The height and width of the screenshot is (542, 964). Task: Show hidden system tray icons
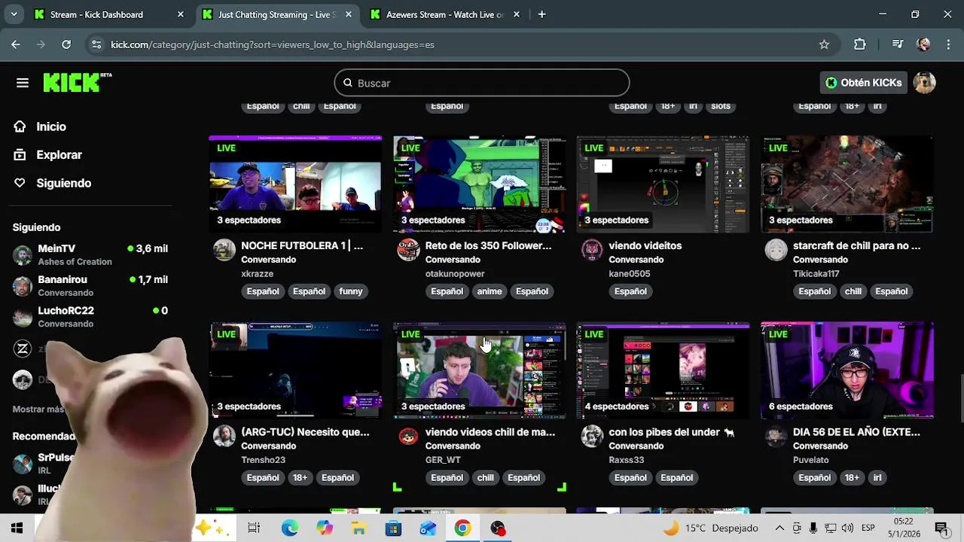click(x=779, y=528)
